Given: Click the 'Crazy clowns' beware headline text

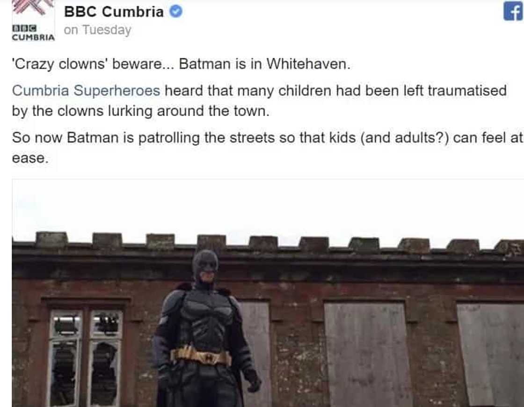Looking at the screenshot, I should tap(94, 64).
